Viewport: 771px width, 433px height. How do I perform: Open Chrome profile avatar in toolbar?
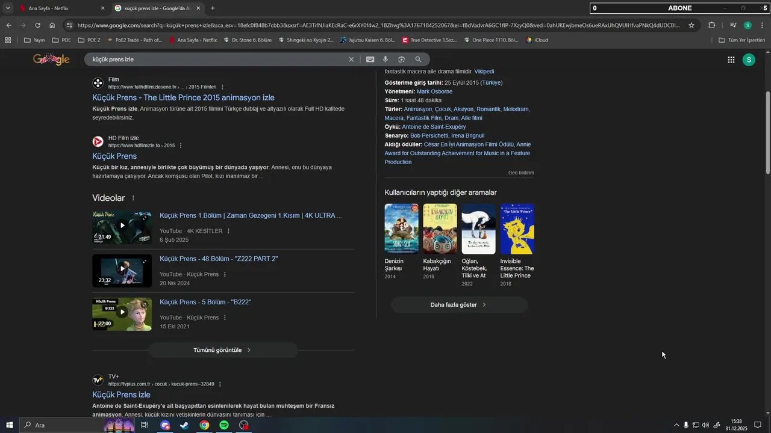pyautogui.click(x=748, y=25)
